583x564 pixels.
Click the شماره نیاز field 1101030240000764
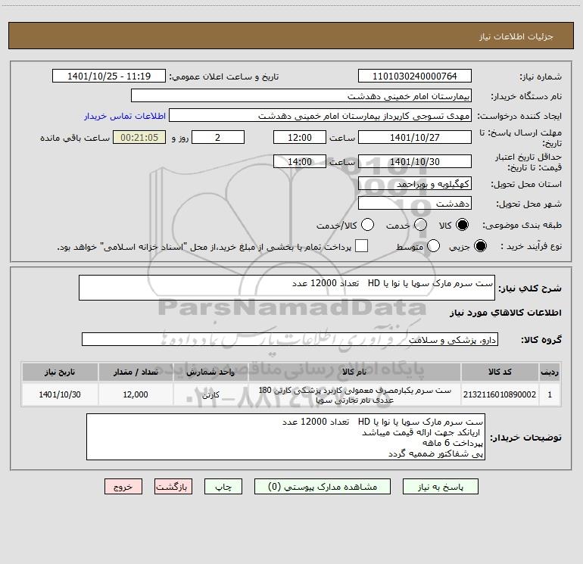click(x=415, y=76)
